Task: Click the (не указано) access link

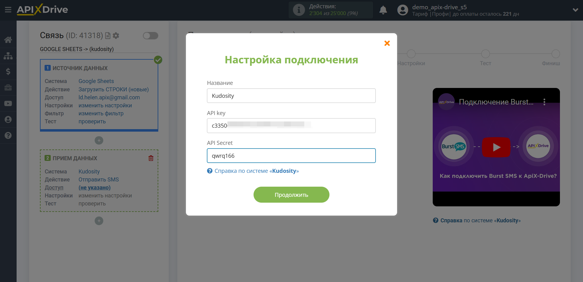Action: (95, 188)
